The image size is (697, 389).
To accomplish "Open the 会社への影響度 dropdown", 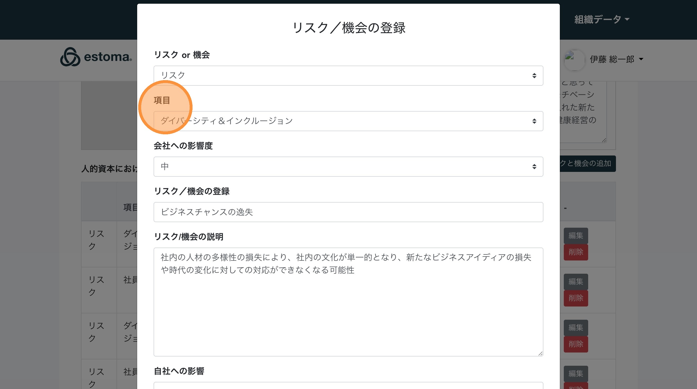I will [348, 167].
